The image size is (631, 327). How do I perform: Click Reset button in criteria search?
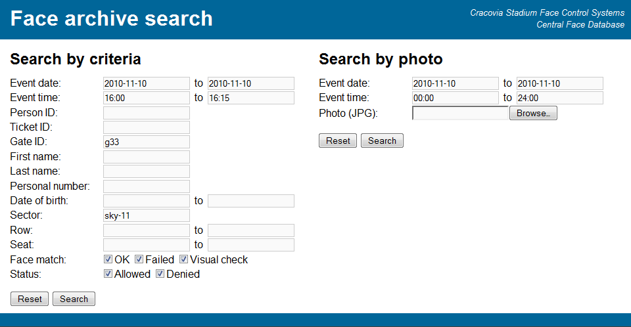click(30, 299)
